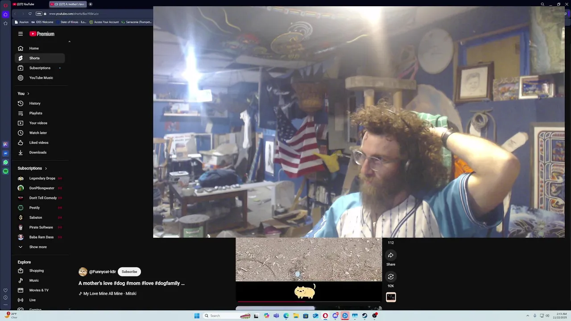571x321 pixels.
Task: Open Downloads in sidebar
Action: (x=40, y=152)
